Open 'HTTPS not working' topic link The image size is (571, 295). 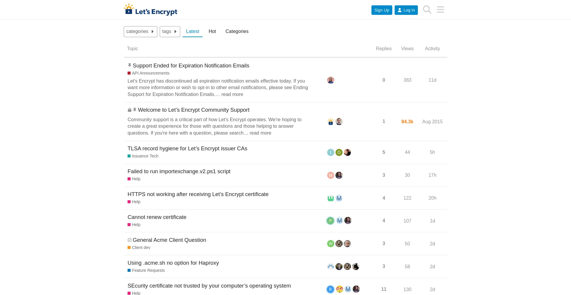pos(198,194)
